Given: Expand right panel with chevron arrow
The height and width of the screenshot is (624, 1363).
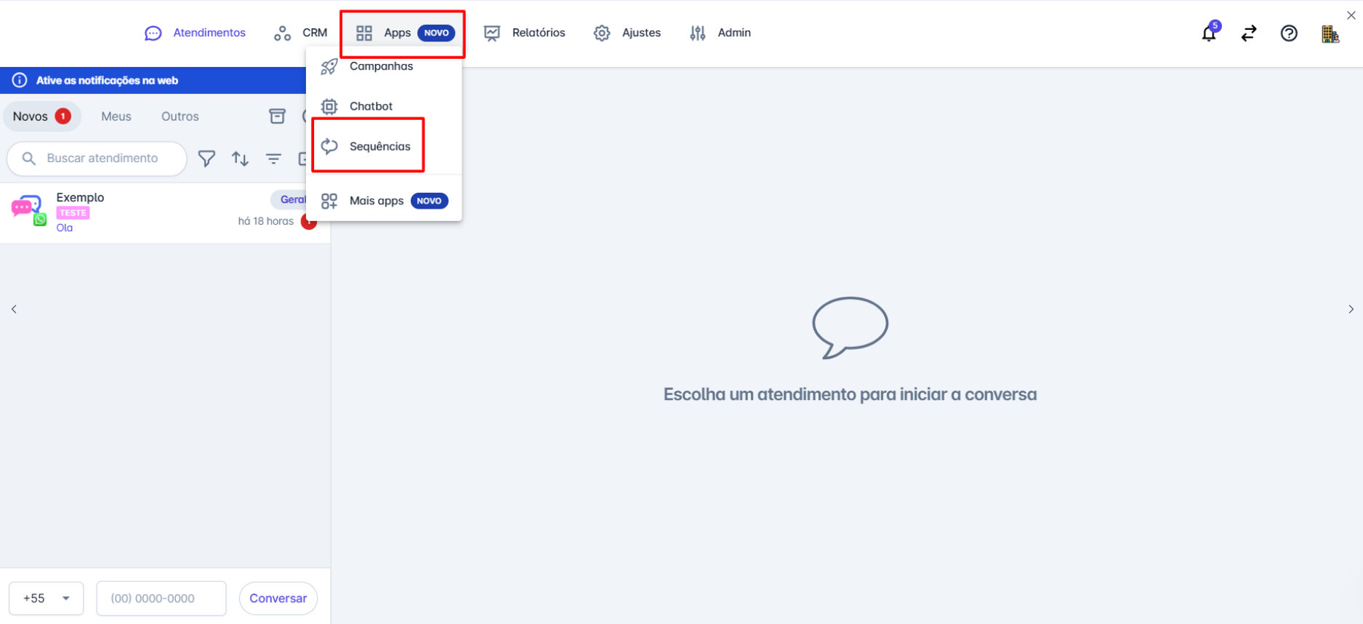Looking at the screenshot, I should [x=1351, y=309].
